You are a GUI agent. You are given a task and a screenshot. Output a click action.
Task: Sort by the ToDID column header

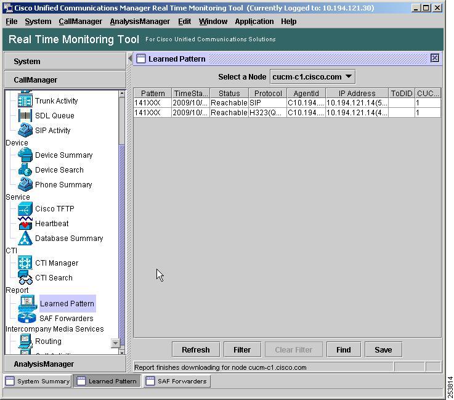(401, 93)
